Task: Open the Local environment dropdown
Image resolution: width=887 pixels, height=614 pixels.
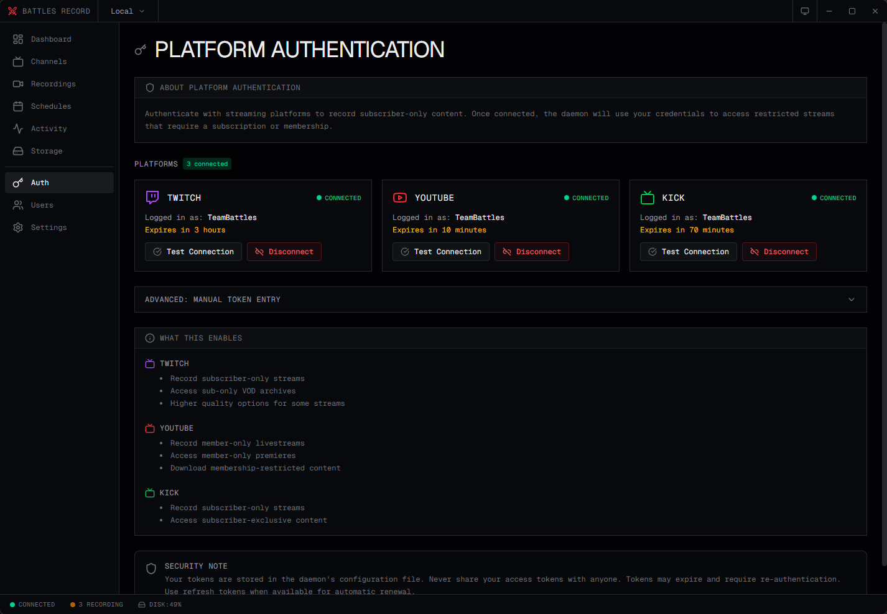Action: coord(127,11)
